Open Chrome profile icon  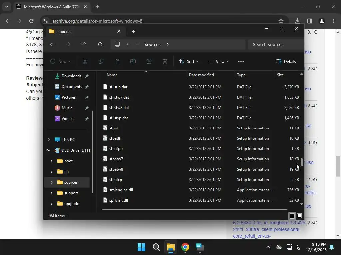tap(321, 21)
